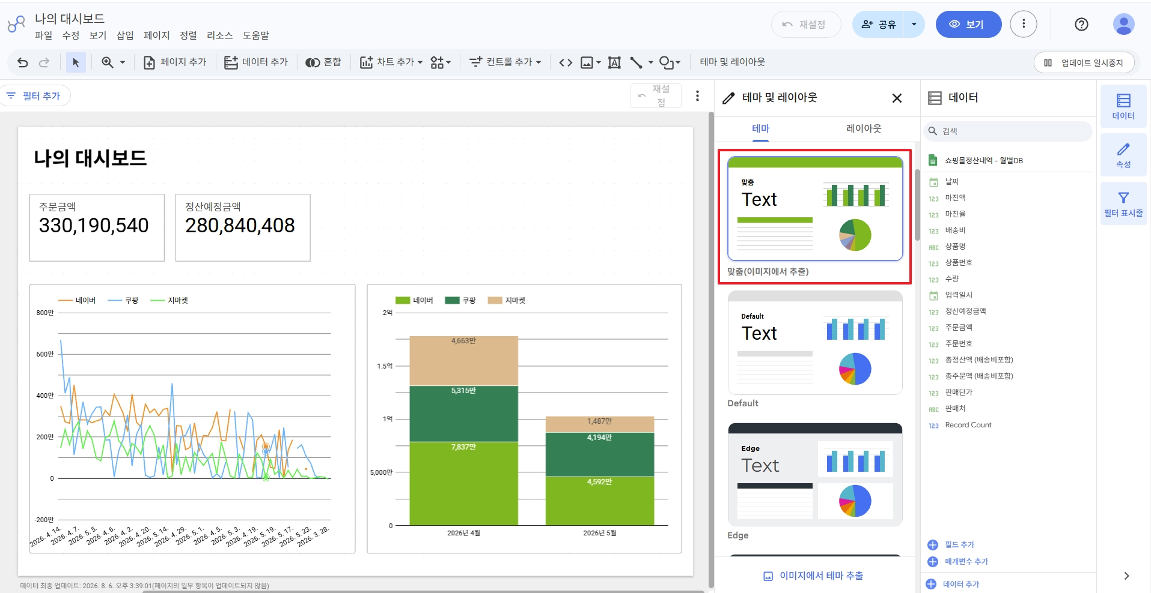Switch to the 레이아웃 tab
1151x593 pixels.
pos(864,128)
